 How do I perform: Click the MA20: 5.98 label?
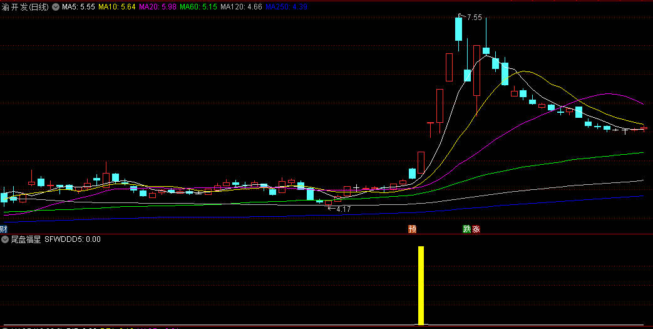tap(157, 7)
